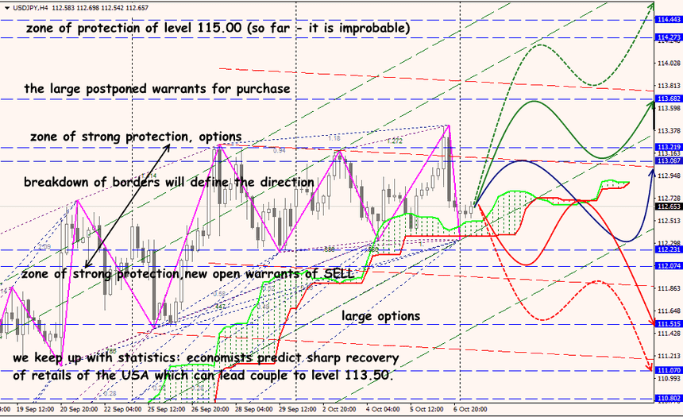Click the 111.863 price axis value
This screenshot has height=417, width=683.
[669, 288]
